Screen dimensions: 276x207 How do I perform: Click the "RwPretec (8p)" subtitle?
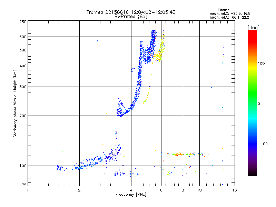(131, 17)
